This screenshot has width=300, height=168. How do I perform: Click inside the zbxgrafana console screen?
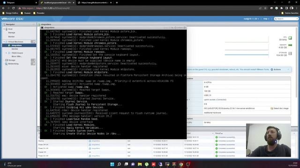(x=113, y=84)
